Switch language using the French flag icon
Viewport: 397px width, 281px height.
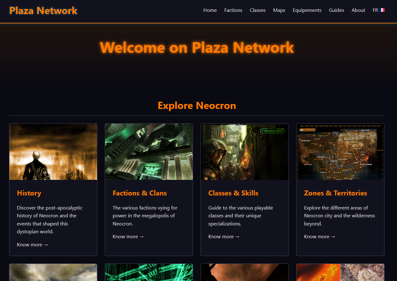[382, 10]
